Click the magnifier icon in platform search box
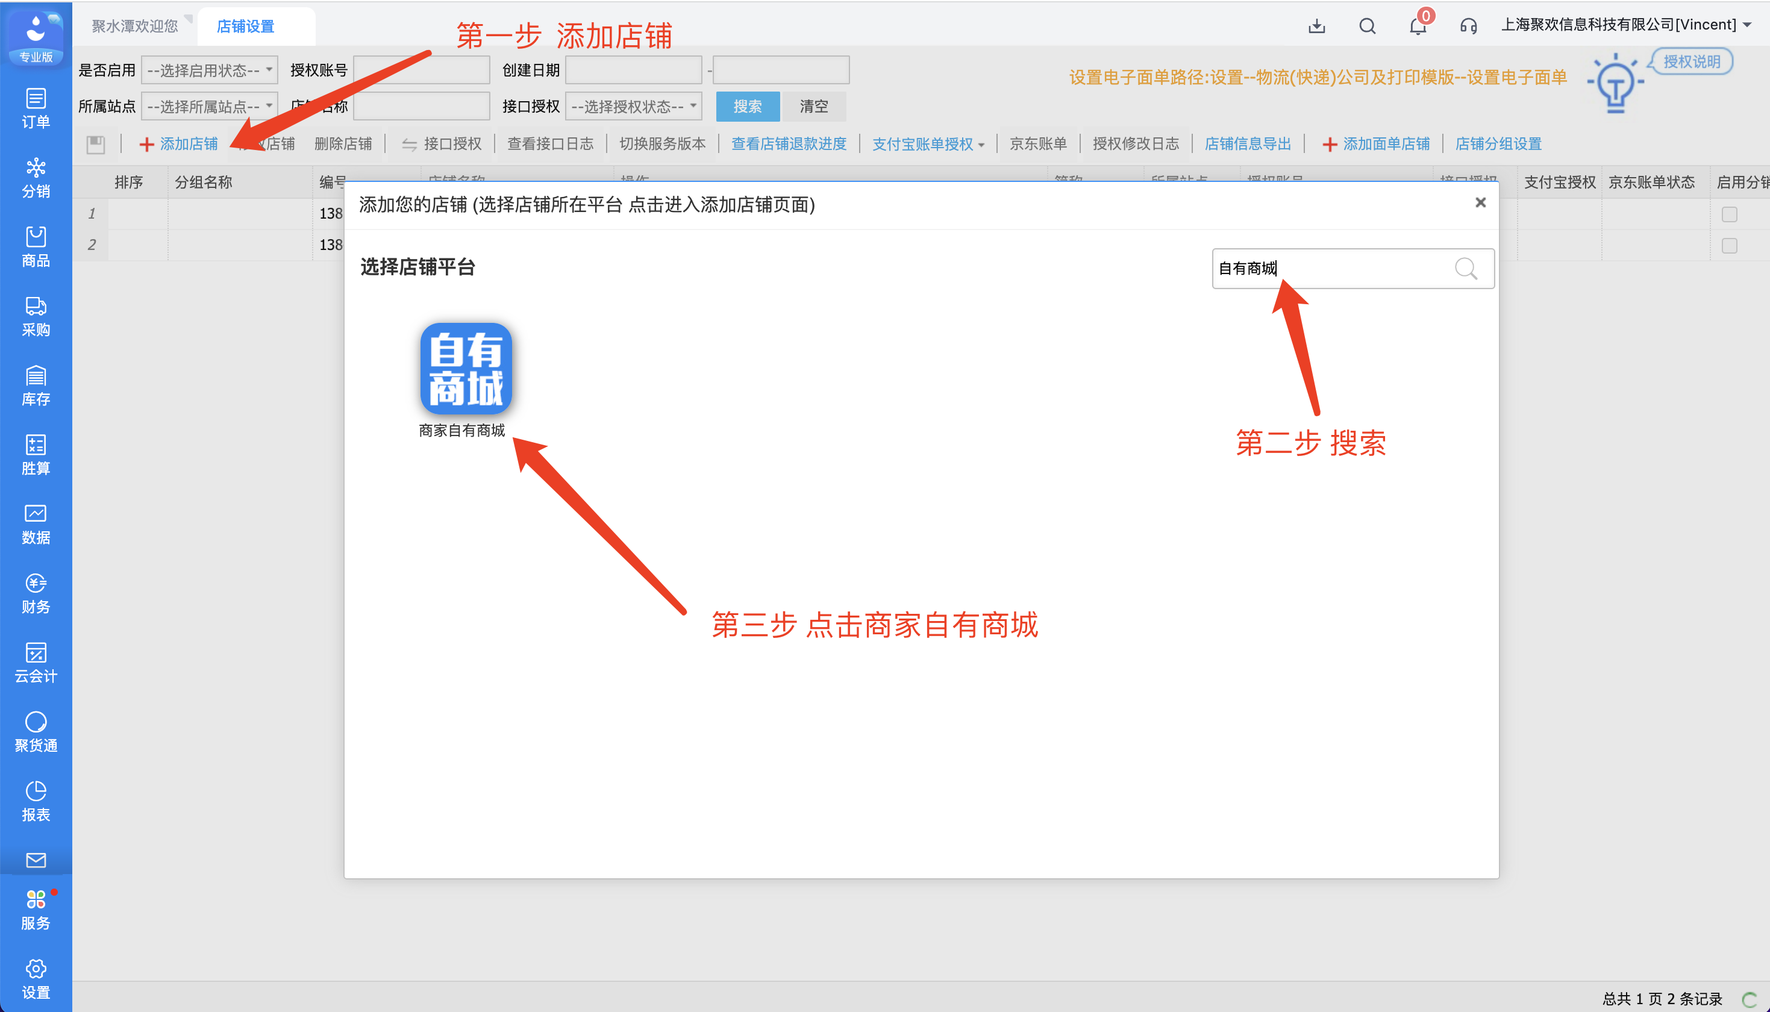The width and height of the screenshot is (1770, 1012). tap(1465, 268)
